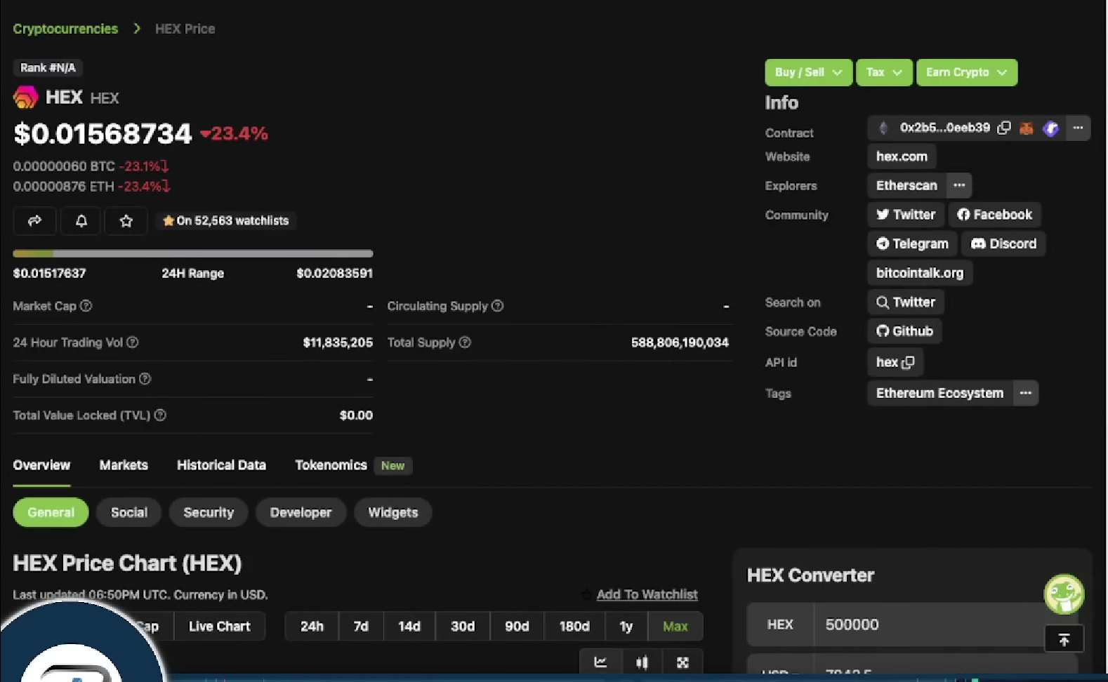This screenshot has width=1108, height=682.
Task: Click the share arrow icon button
Action: click(34, 221)
